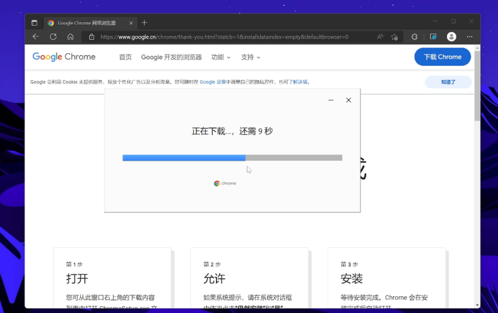Expand the 支持 dropdown menu
This screenshot has height=313, width=498.
[251, 57]
